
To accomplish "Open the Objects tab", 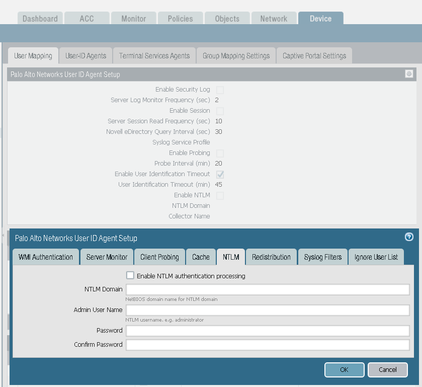I will tap(227, 18).
